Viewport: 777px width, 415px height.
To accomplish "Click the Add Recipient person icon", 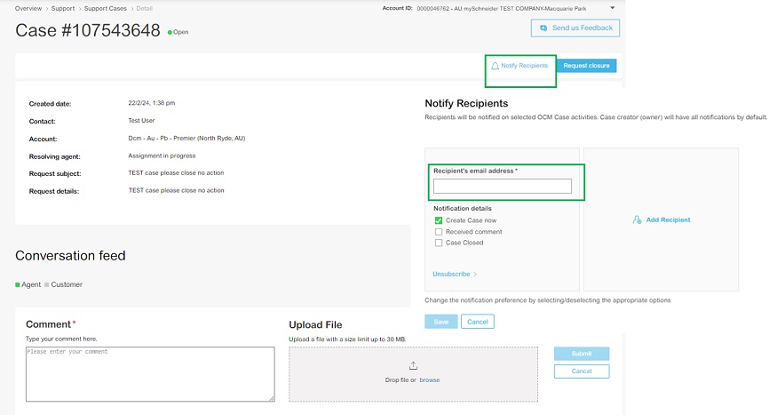I will (637, 219).
